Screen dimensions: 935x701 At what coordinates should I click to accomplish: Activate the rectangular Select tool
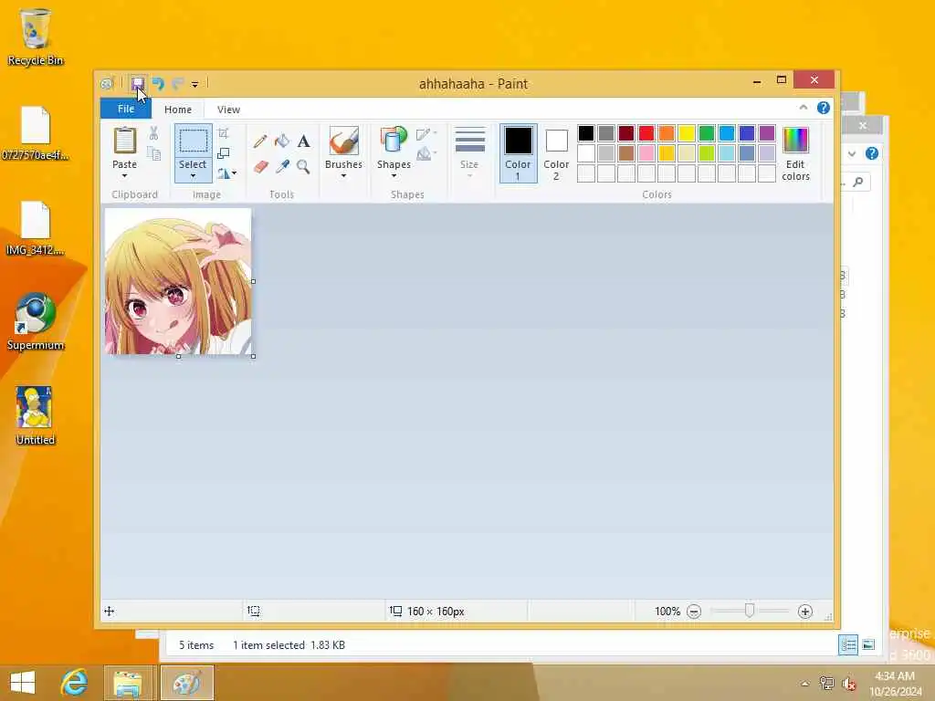pyautogui.click(x=194, y=141)
